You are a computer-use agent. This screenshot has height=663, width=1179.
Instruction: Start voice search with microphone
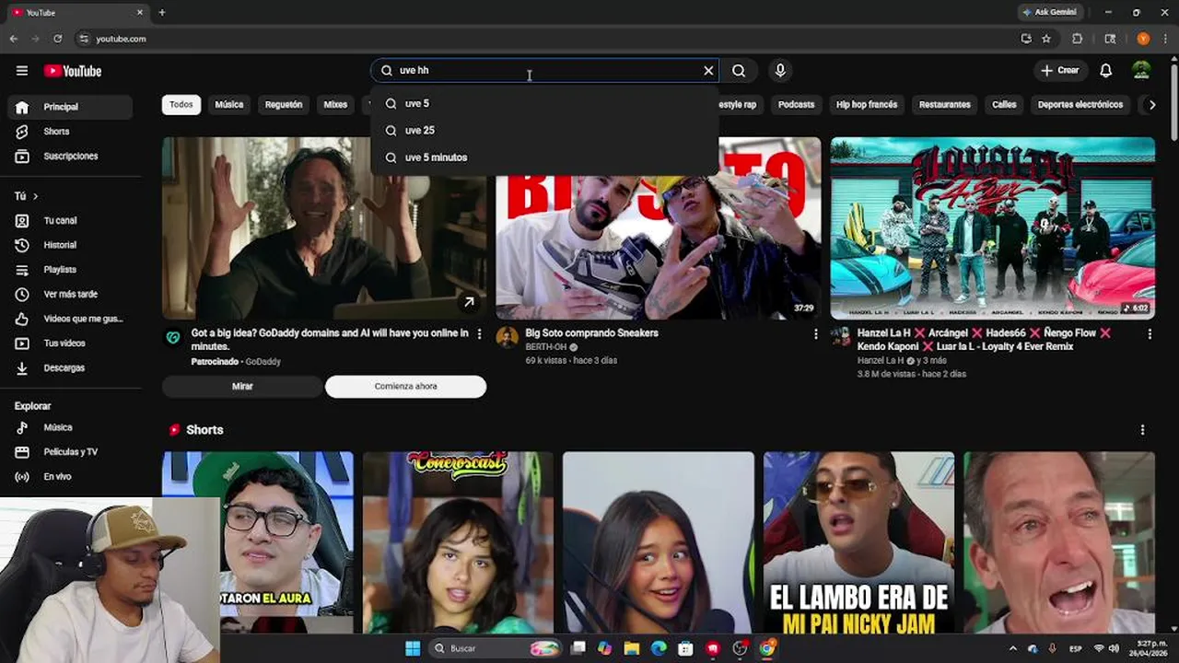[x=780, y=71]
